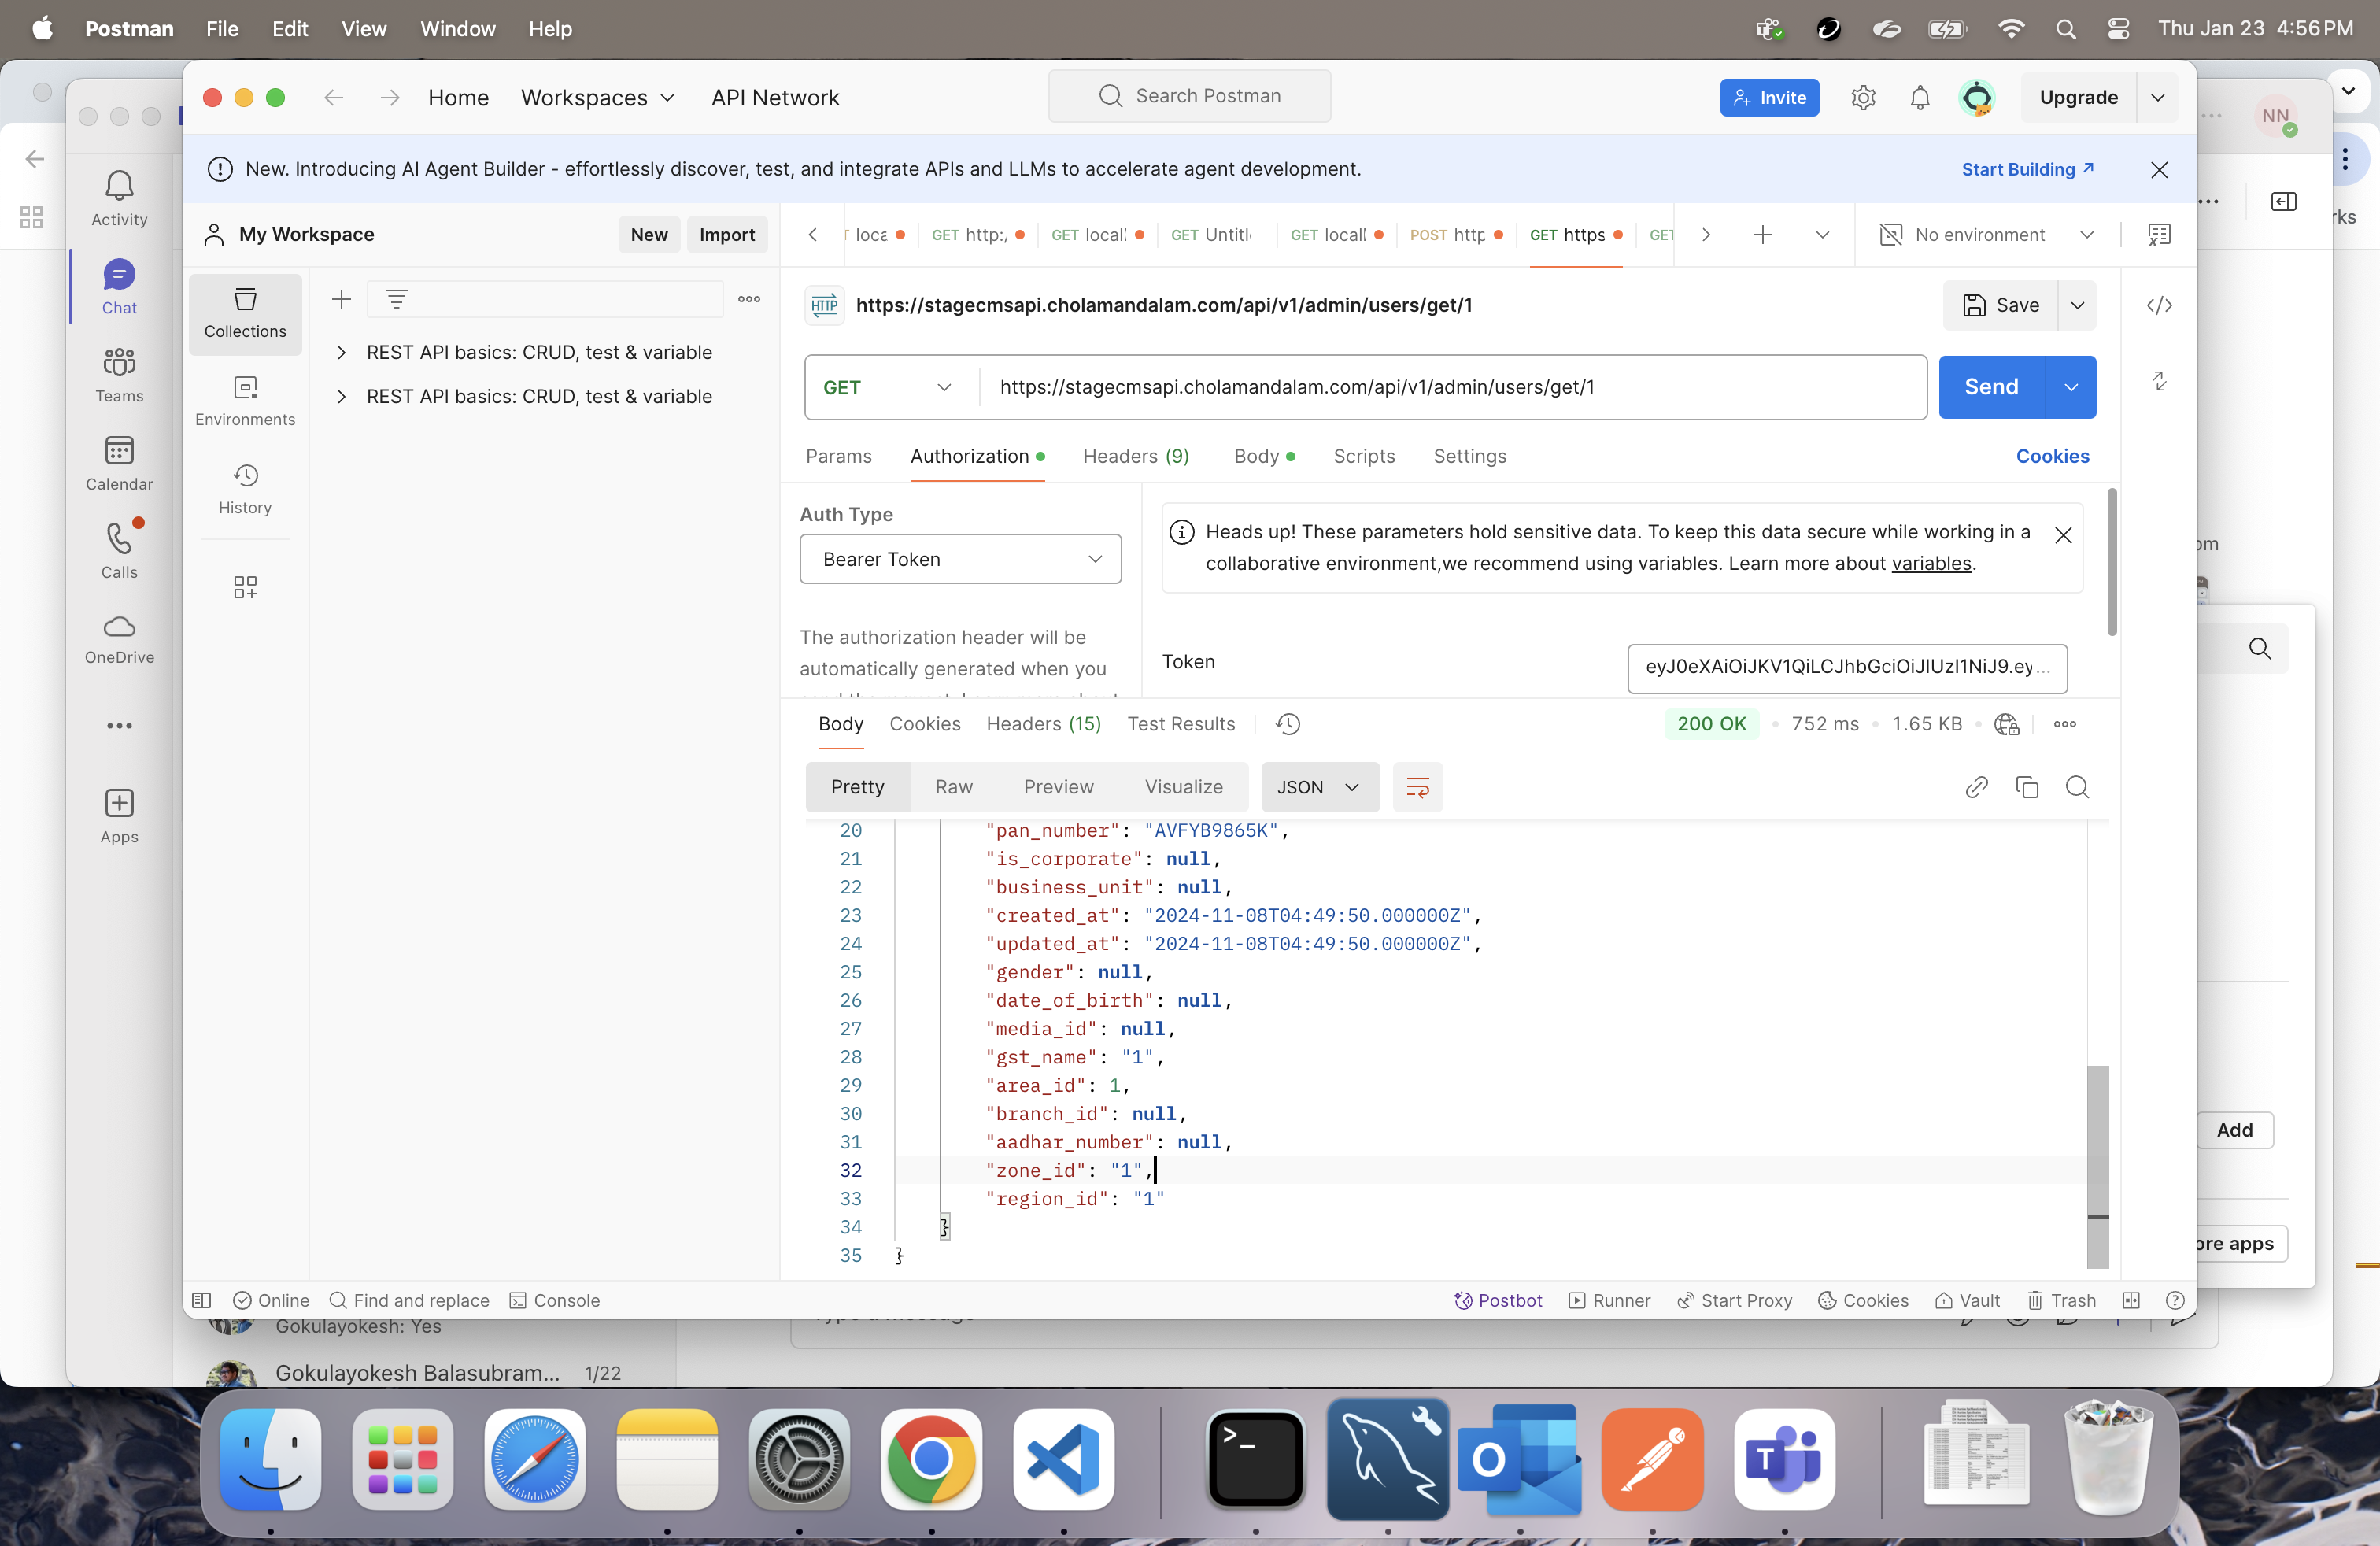Click the request URL input field

point(1452,387)
